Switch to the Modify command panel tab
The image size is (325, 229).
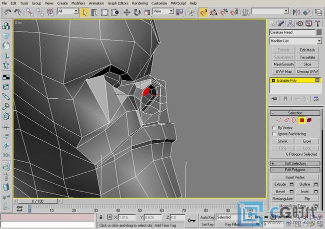281,23
